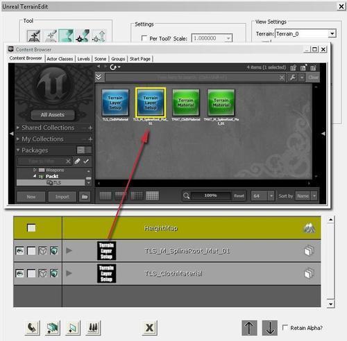The width and height of the screenshot is (347, 341).
Task: Select the highlighted third terrain tool
Action: (x=66, y=36)
